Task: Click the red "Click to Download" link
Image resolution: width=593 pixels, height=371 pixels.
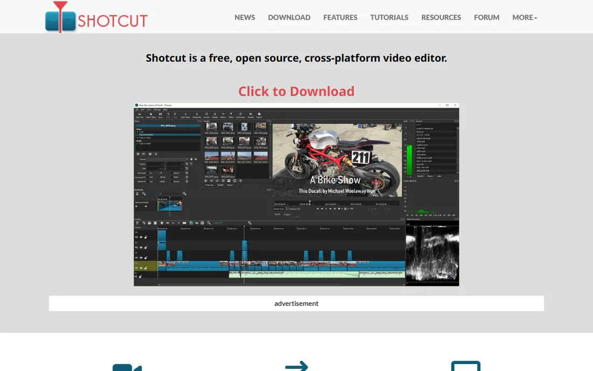Action: [x=296, y=91]
